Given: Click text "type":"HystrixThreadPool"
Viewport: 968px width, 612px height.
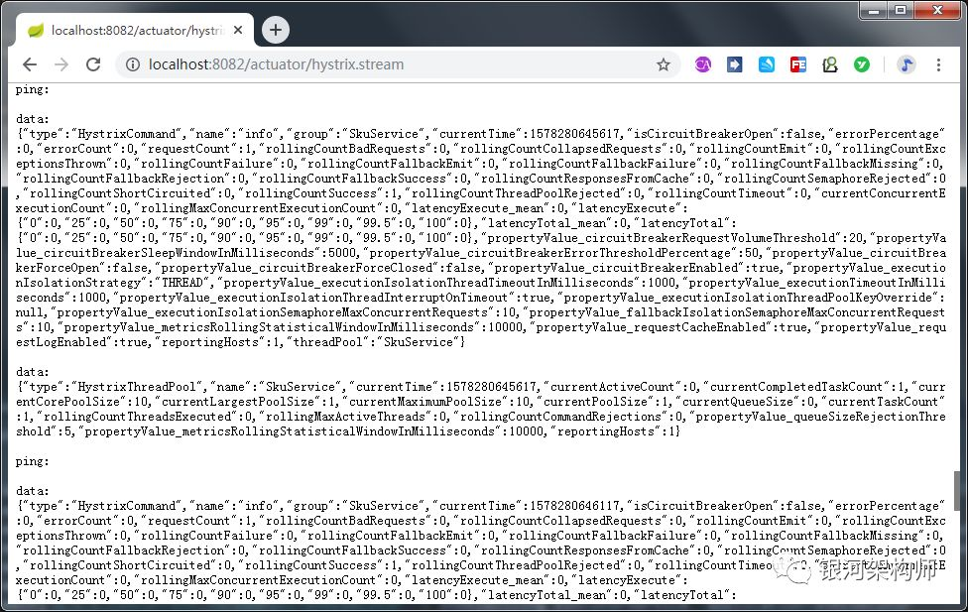Looking at the screenshot, I should pyautogui.click(x=114, y=387).
